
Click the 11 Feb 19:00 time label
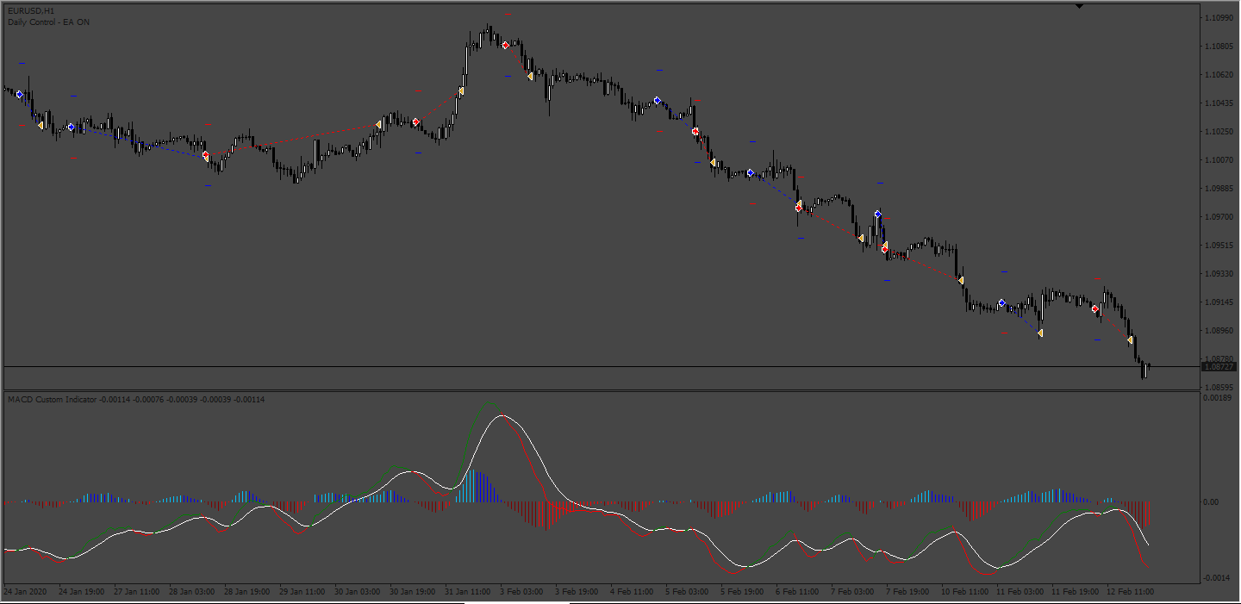[x=1075, y=593]
